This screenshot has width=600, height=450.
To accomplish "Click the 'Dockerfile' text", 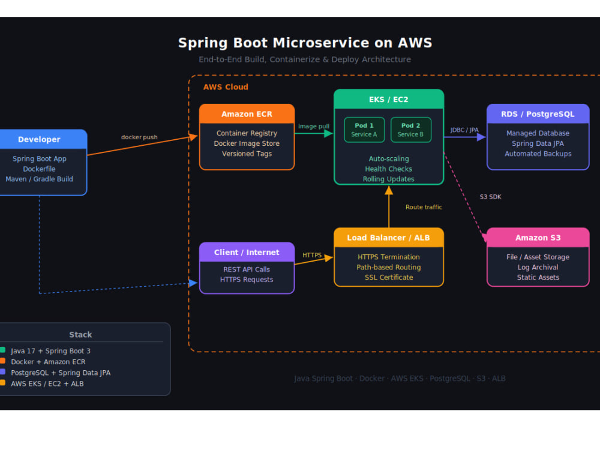I will (x=39, y=169).
